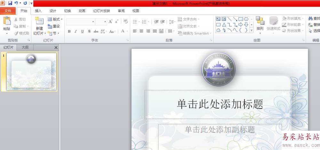Switch to the 设计 ribbon tab
This screenshot has height=150, width=320.
(x=53, y=11)
